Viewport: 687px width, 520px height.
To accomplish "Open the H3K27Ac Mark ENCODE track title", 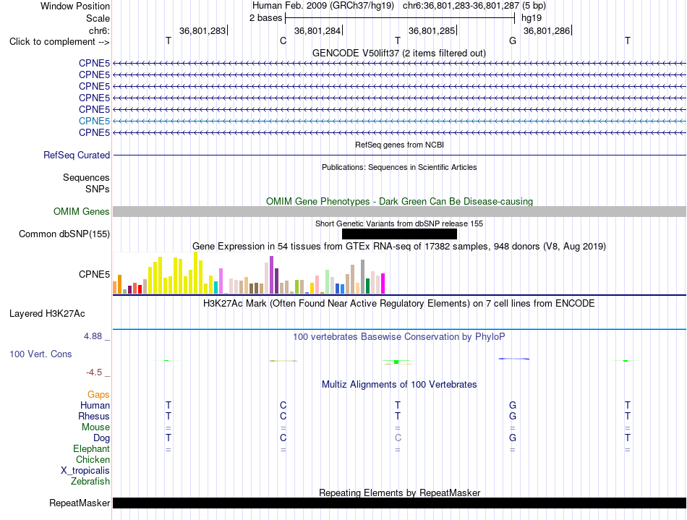I will click(399, 304).
